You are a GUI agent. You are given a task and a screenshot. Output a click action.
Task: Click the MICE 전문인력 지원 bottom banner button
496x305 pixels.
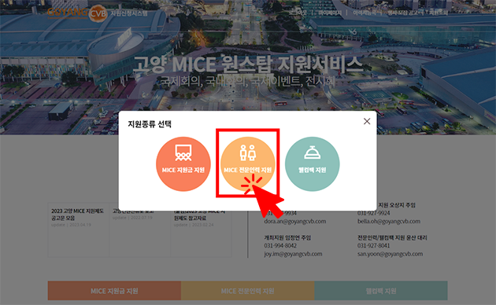248,291
